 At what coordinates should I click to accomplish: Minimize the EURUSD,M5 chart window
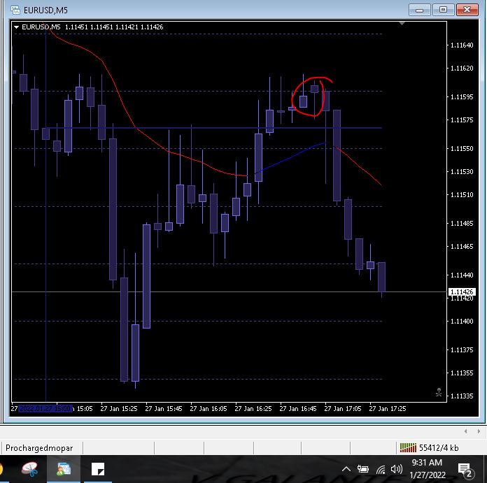coord(419,10)
